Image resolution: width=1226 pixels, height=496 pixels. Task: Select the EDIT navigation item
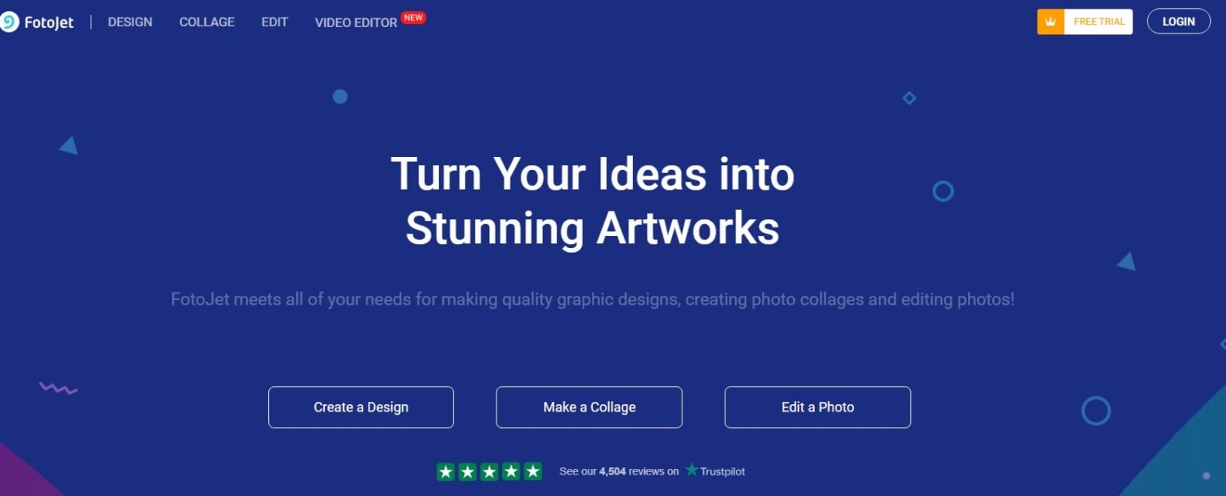click(x=275, y=22)
